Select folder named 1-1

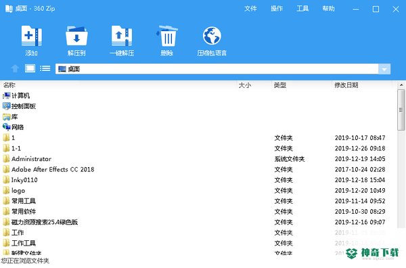[16, 148]
